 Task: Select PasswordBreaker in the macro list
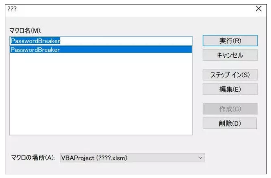coord(101,50)
